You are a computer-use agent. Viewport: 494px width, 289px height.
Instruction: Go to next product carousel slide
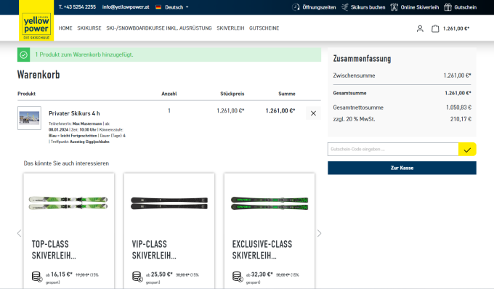coord(319,233)
